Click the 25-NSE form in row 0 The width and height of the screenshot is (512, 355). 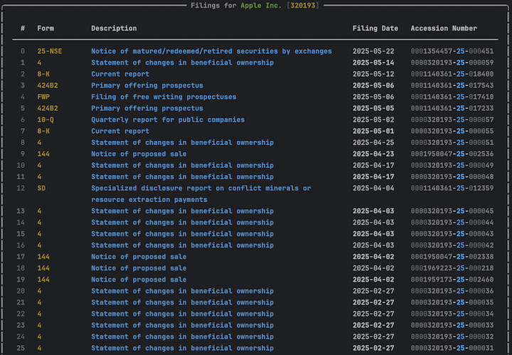click(x=49, y=51)
